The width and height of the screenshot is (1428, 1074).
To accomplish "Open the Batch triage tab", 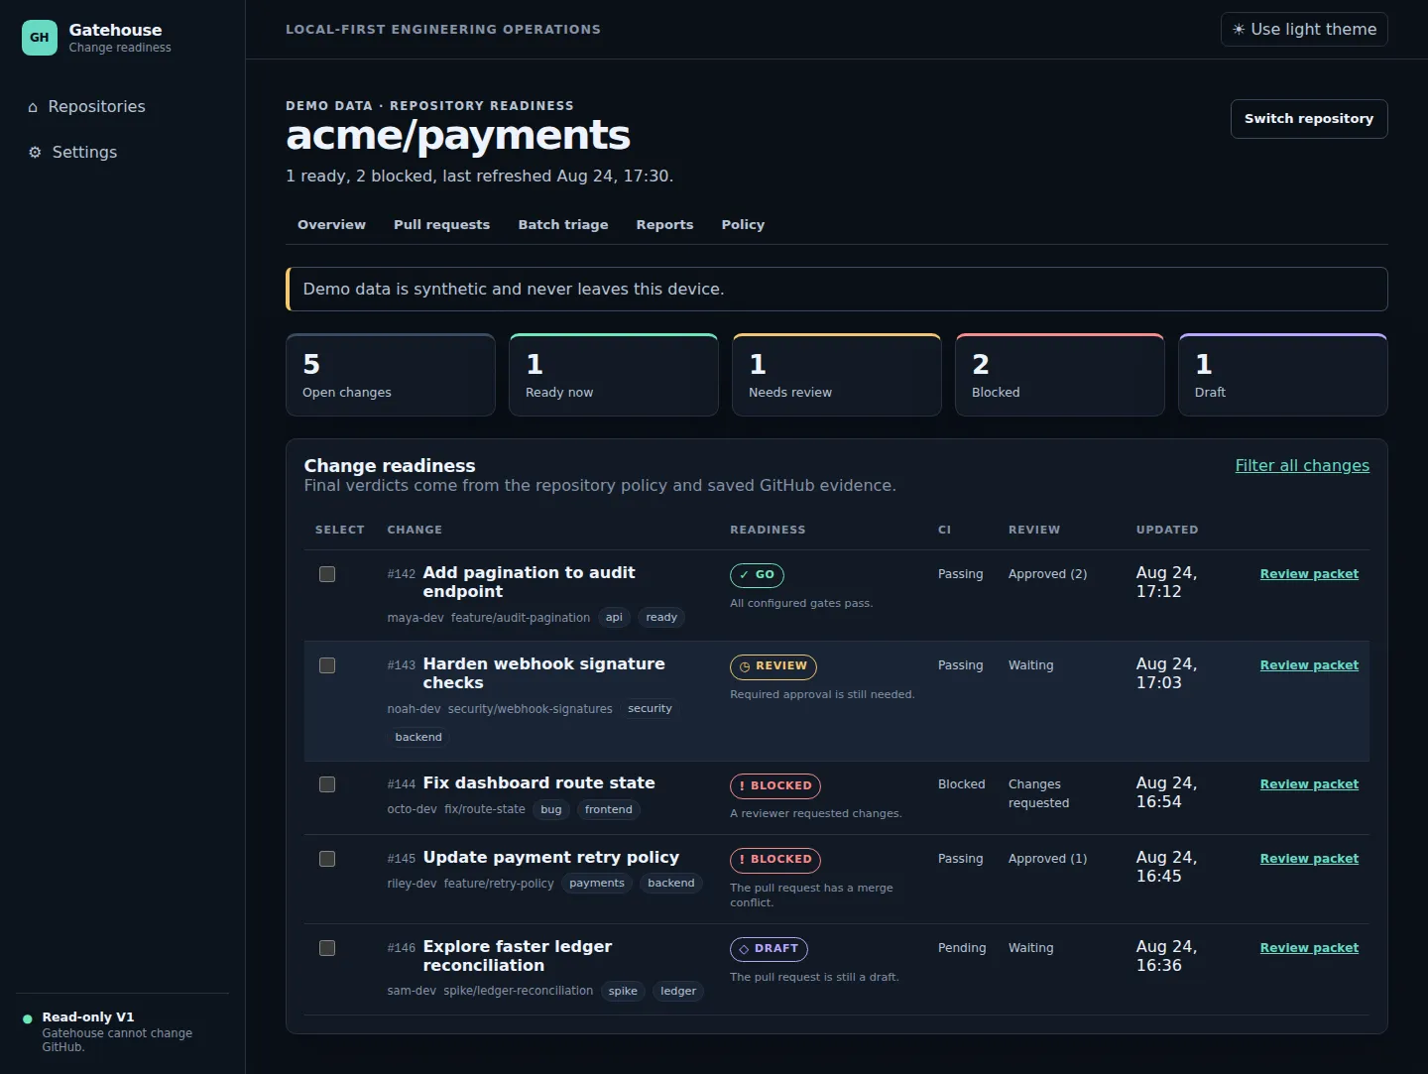I will [x=563, y=225].
